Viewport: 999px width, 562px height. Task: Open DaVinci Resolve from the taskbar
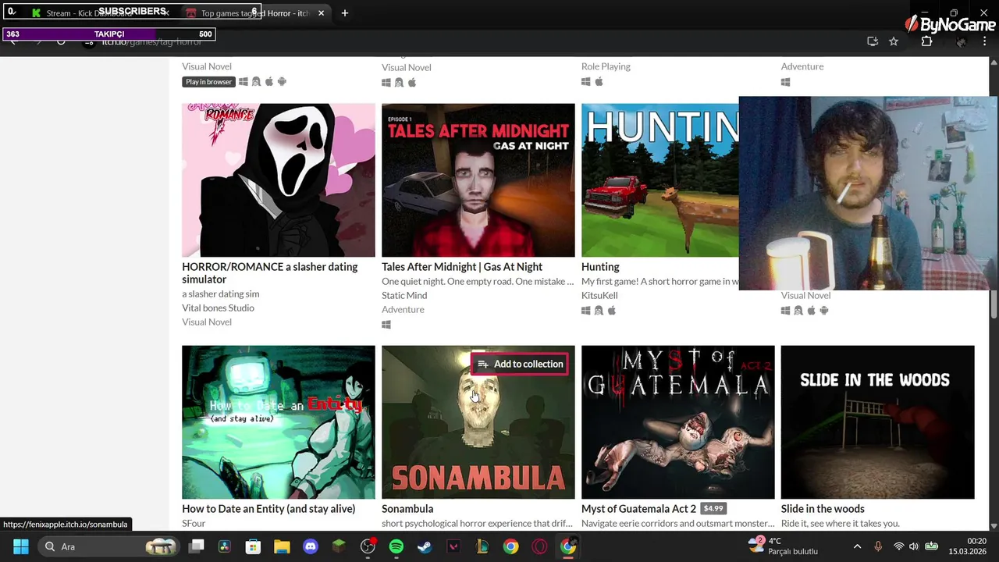[x=225, y=546]
